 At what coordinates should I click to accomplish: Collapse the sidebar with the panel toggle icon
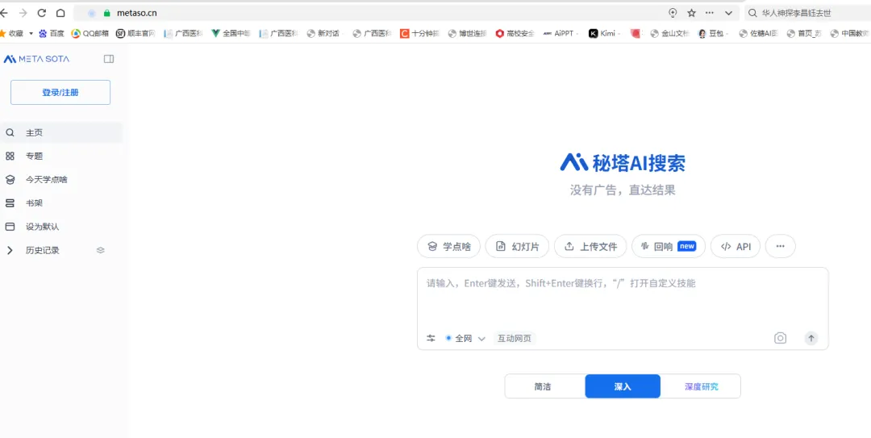coord(109,59)
